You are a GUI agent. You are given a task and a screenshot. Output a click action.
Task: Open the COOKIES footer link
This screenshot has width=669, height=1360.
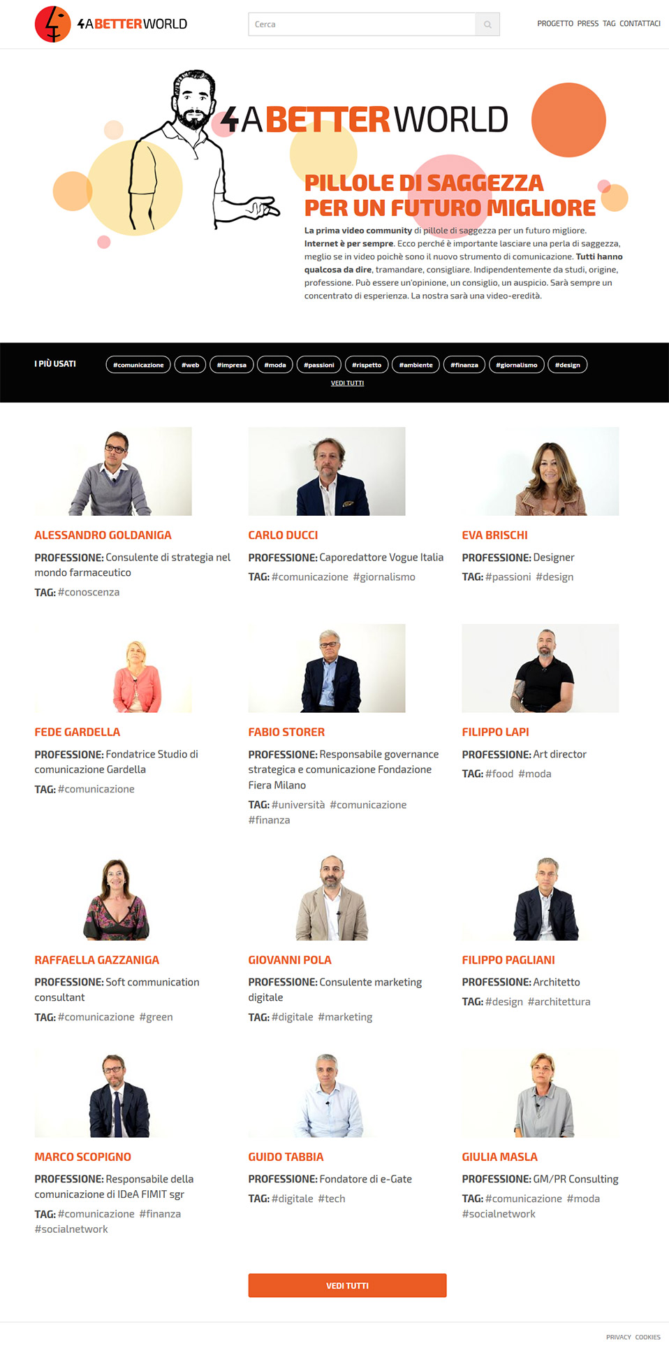point(648,1338)
